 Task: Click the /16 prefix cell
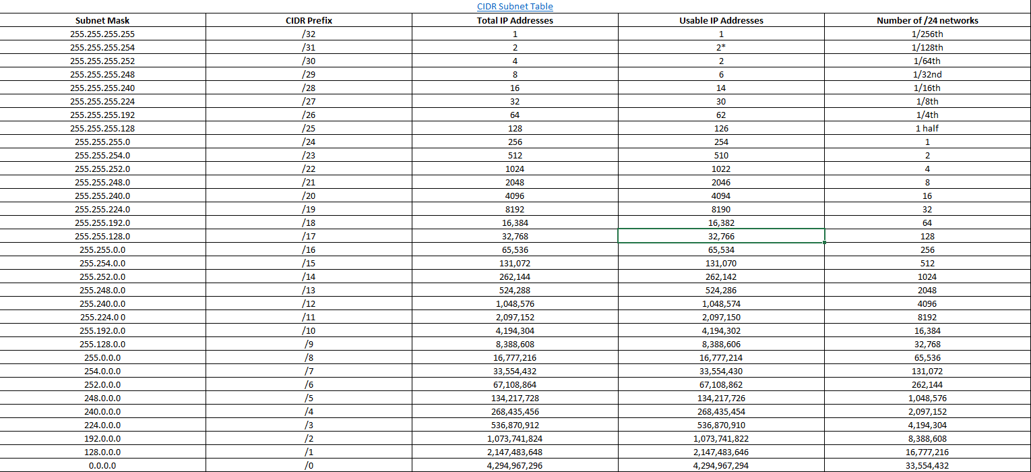309,249
